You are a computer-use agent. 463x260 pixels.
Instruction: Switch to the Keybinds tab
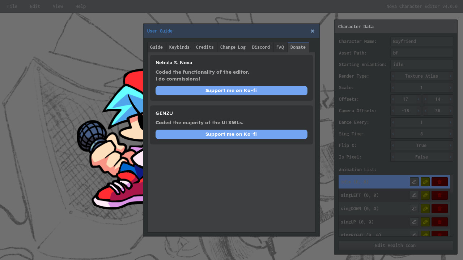(179, 47)
